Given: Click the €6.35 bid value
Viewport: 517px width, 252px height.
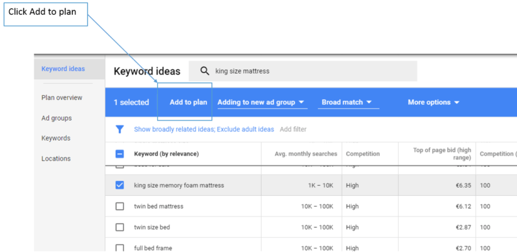Looking at the screenshot, I should 463,186.
